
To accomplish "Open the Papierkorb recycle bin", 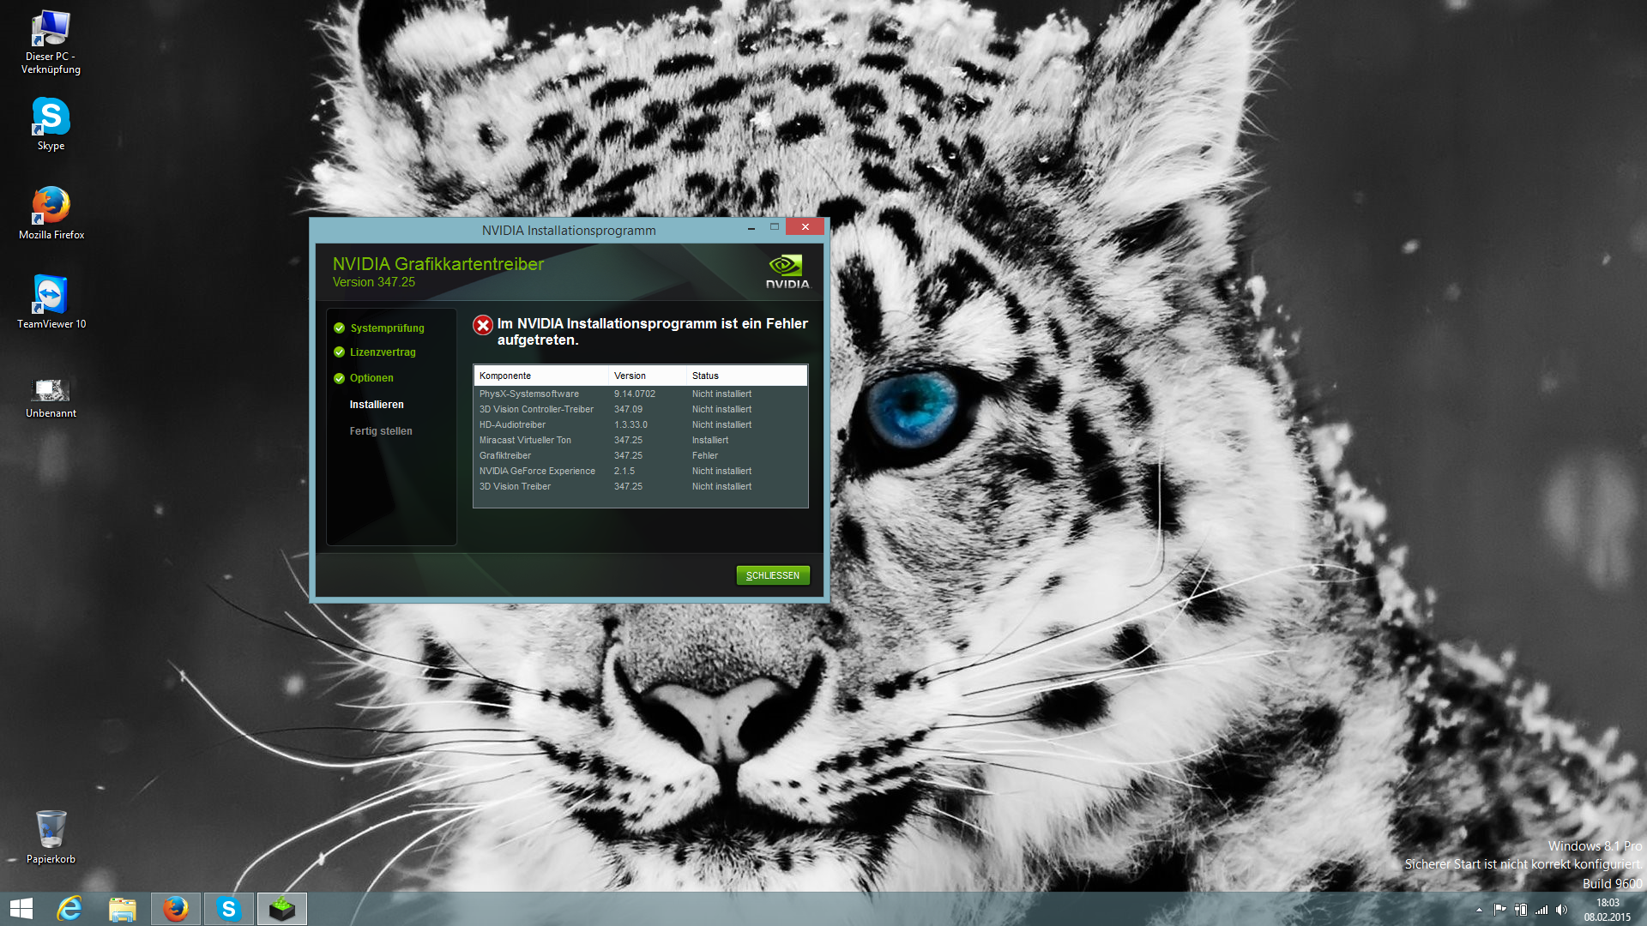I will pyautogui.click(x=51, y=838).
